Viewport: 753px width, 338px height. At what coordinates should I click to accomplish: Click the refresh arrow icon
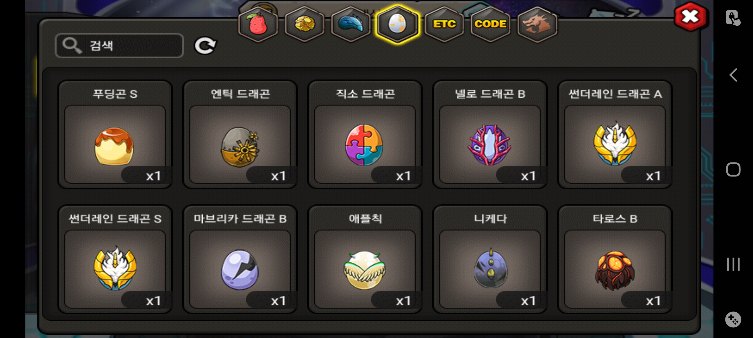point(205,46)
